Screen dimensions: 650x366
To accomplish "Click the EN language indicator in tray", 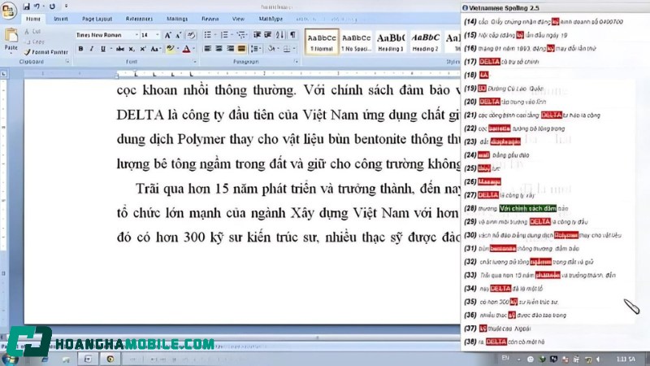I will tap(505, 358).
